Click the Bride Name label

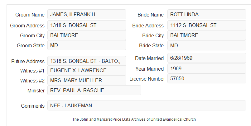click(151, 15)
